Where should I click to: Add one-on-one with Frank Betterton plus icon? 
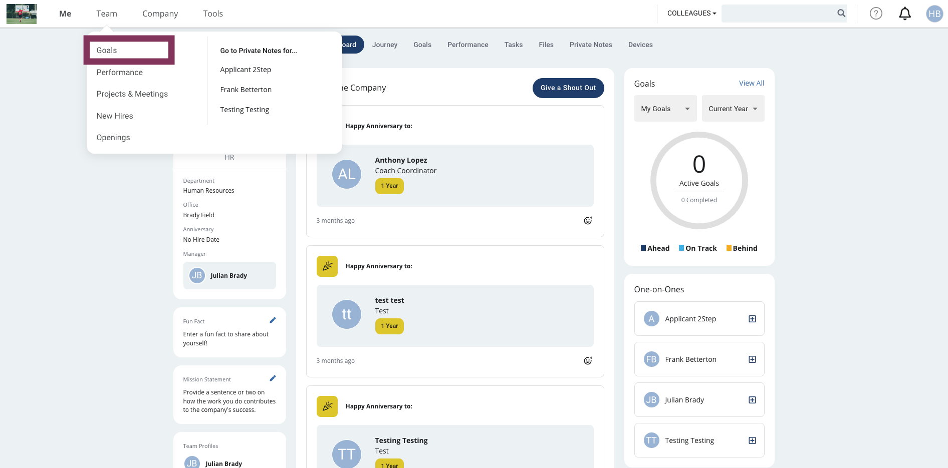point(752,359)
